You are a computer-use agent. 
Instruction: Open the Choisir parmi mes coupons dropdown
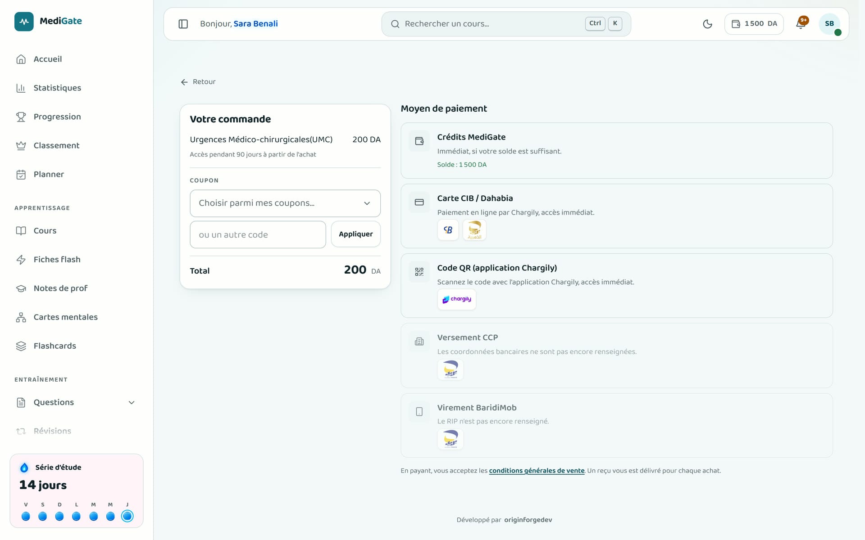click(285, 203)
